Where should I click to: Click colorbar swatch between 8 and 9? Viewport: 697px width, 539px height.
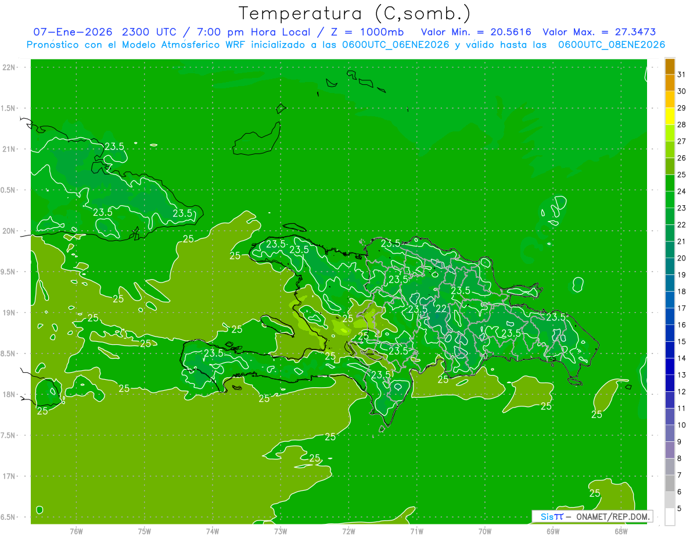click(x=670, y=450)
